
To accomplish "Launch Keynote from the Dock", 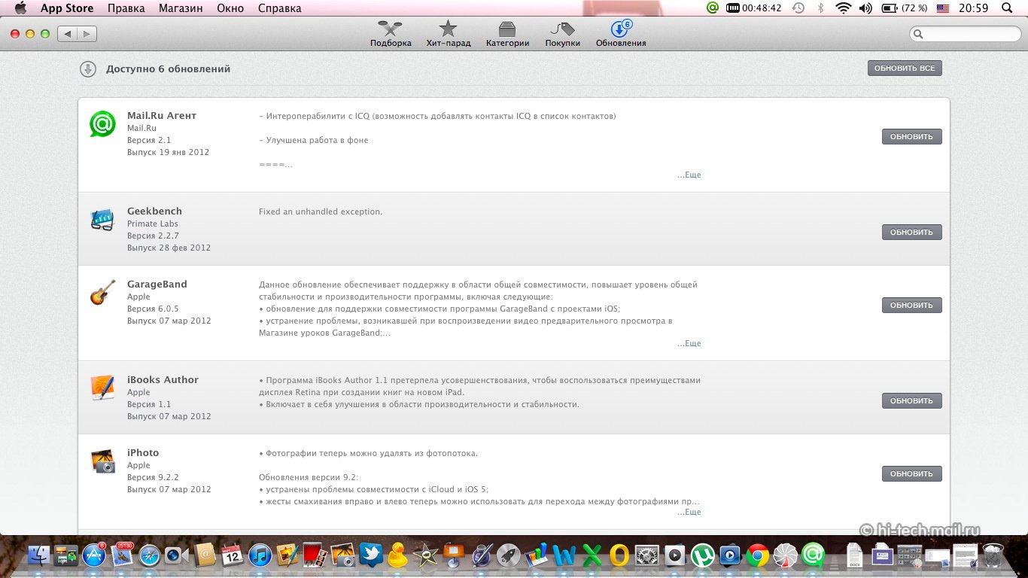I will pos(454,555).
